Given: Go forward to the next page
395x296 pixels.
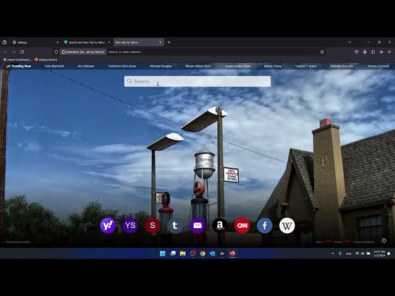Looking at the screenshot, I should tap(14, 52).
